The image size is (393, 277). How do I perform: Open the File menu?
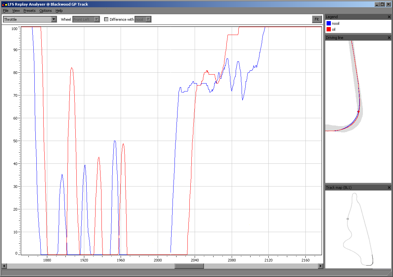tap(6, 11)
